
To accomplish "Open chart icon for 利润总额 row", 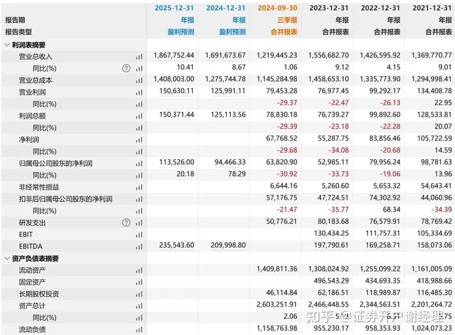I will (139, 116).
